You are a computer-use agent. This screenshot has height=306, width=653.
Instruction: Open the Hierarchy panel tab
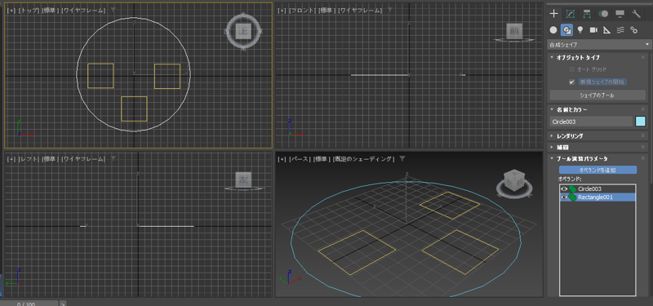click(x=586, y=14)
